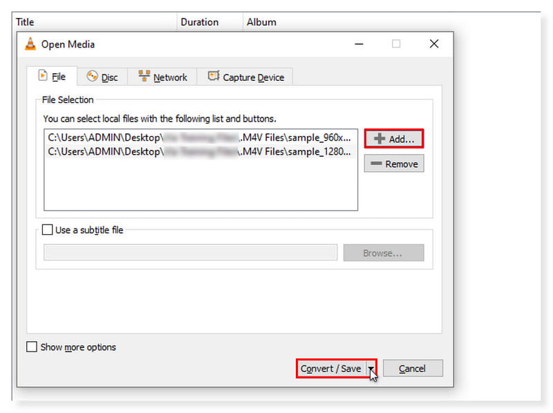Enable the Use a subtitle file checkbox
553x413 pixels.
pyautogui.click(x=48, y=230)
